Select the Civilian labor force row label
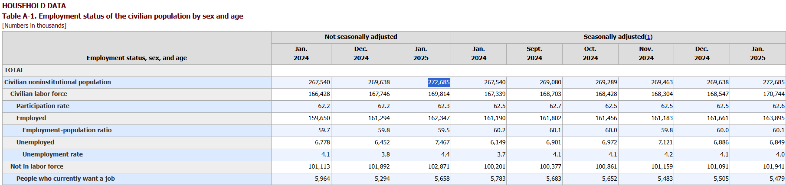Image resolution: width=786 pixels, height=185 pixels. pyautogui.click(x=39, y=94)
